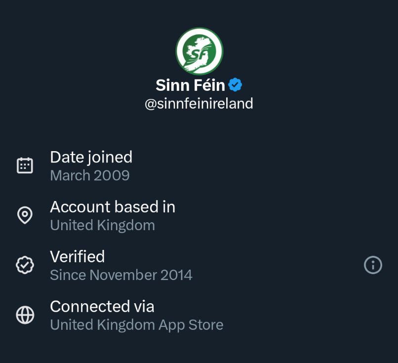398x363 pixels.
Task: Click the Date joined label
Action: [x=91, y=157]
